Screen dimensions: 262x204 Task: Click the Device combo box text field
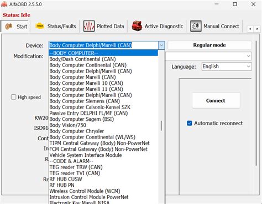click(103, 45)
